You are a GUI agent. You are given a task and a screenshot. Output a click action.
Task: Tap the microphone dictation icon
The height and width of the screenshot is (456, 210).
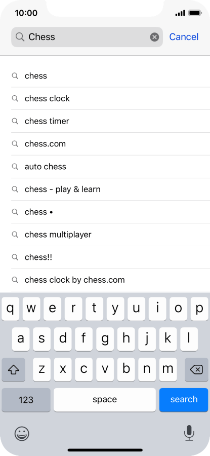tap(189, 433)
